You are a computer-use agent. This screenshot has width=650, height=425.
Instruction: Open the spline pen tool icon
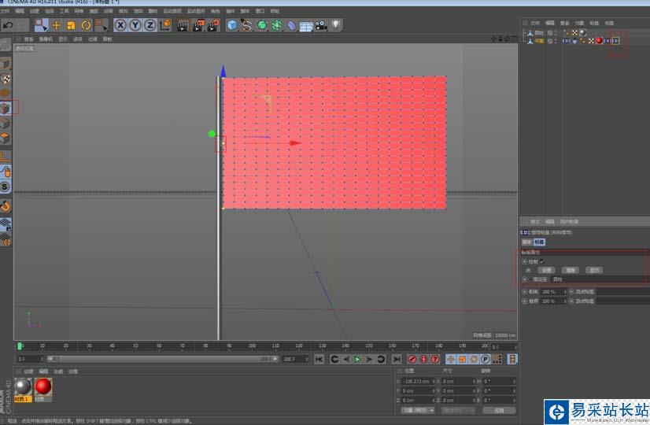tap(247, 25)
